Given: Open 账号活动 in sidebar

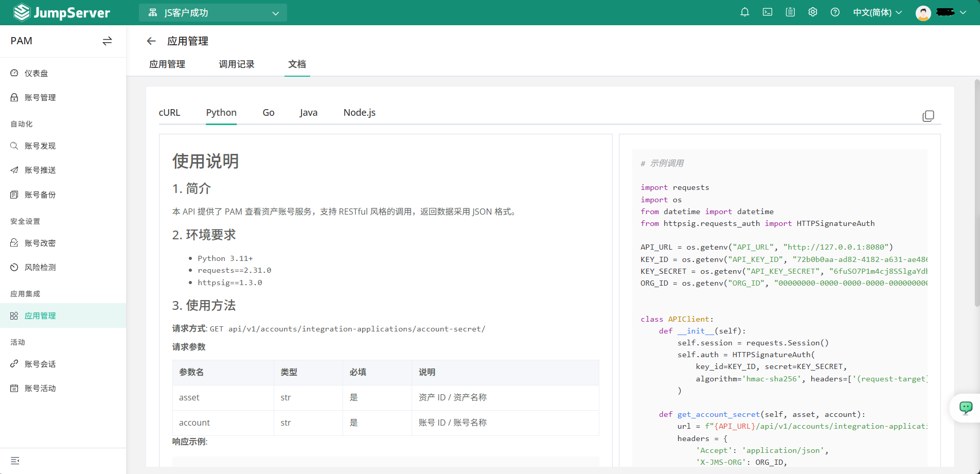Looking at the screenshot, I should (63, 388).
